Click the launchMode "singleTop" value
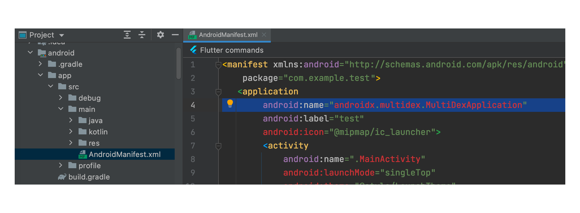This screenshot has height=213, width=580. [x=408, y=173]
